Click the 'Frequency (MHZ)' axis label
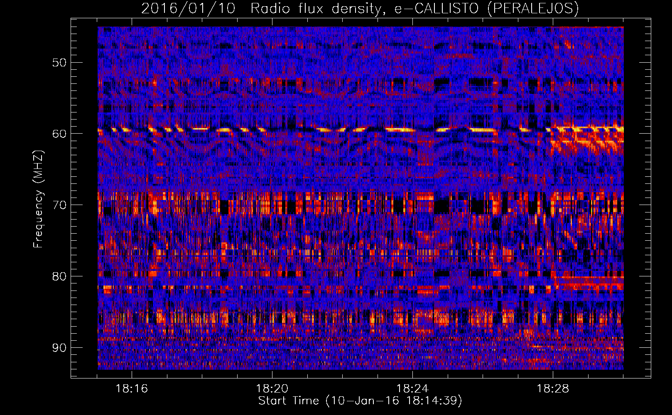The image size is (672, 415). 38,199
